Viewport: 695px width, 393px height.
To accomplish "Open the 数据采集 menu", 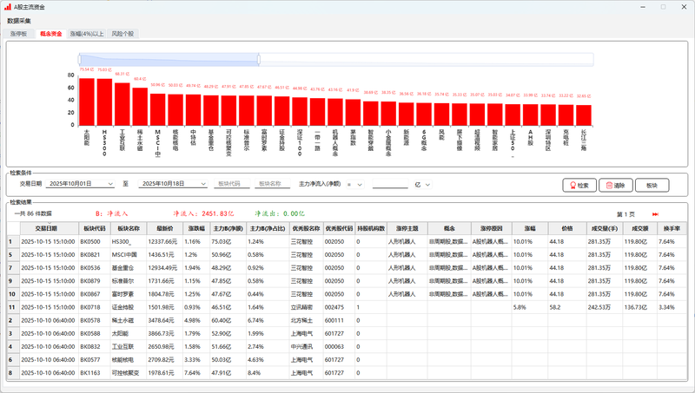I will click(x=19, y=20).
